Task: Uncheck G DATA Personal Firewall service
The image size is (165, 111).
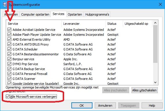Action: [x=9, y=74]
